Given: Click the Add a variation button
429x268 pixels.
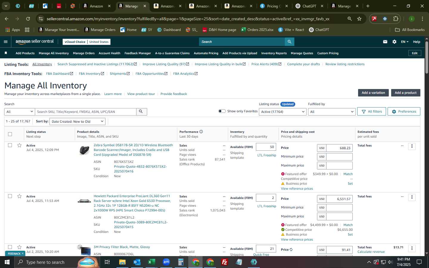Looking at the screenshot, I should point(373,93).
